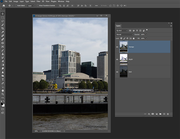The image size is (180, 139).
Task: Select the Gradient tool
Action: click(x=3, y=65)
